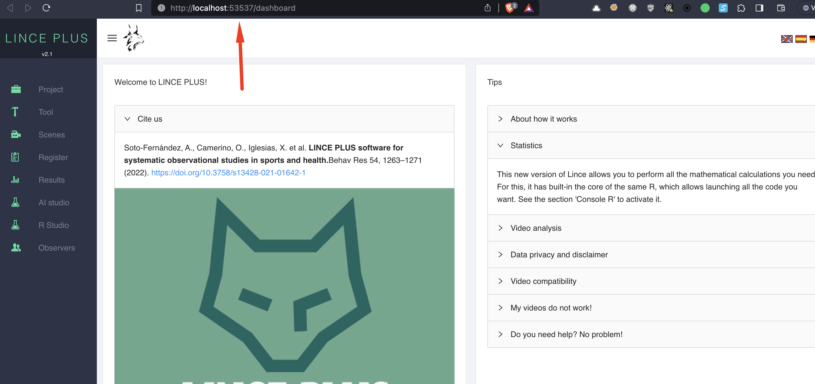This screenshot has width=815, height=384.
Task: Click the R Studio flask icon
Action: tap(15, 225)
